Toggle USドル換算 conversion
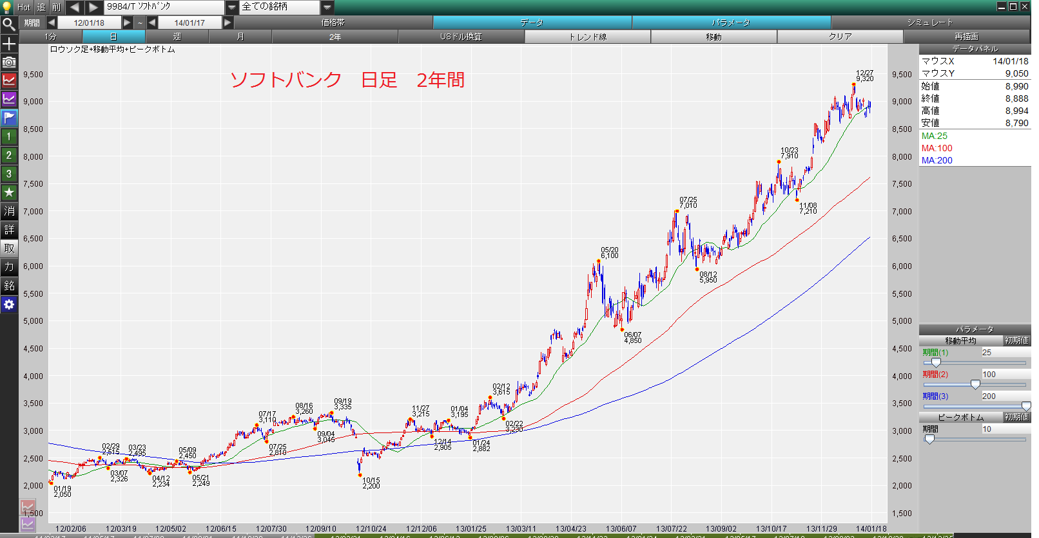This screenshot has height=538, width=1039. (461, 37)
